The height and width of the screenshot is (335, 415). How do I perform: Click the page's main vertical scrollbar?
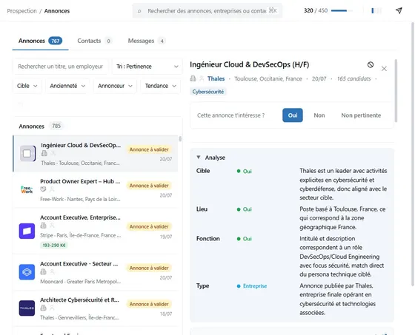[412, 154]
